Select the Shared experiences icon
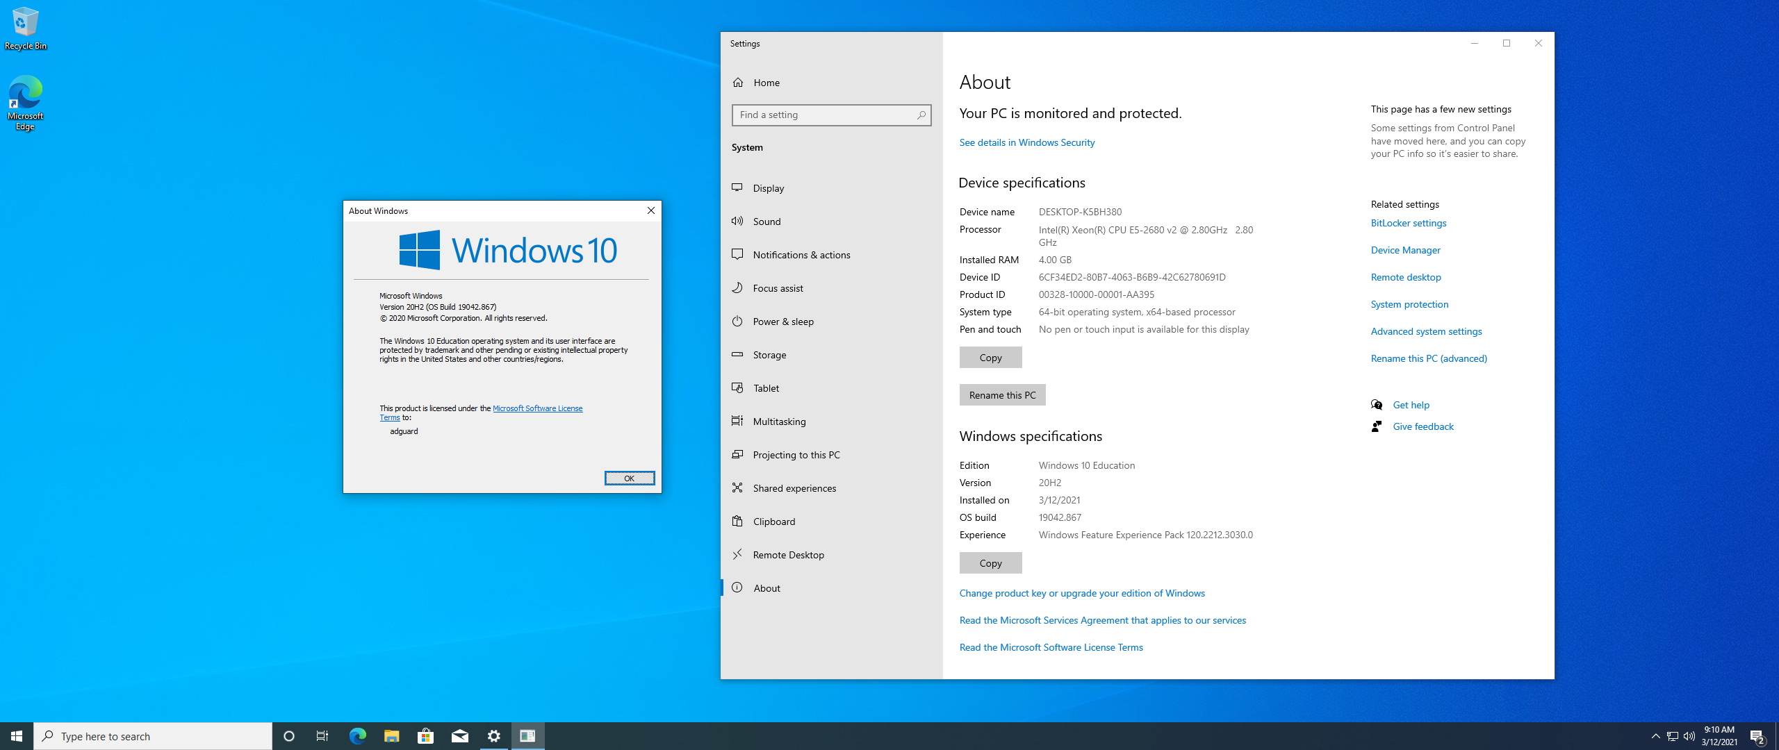 coord(737,487)
